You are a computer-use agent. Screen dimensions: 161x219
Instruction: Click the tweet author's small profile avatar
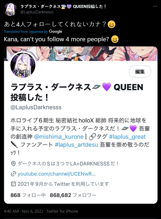coord(11,9)
